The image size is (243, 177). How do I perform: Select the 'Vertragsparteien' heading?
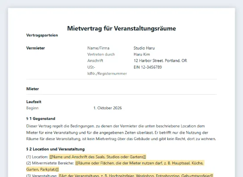point(42,35)
